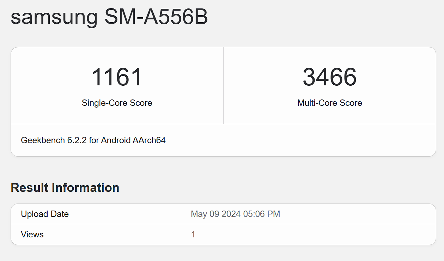
Task: Click the SM-A556B model number in title
Action: pyautogui.click(x=156, y=17)
